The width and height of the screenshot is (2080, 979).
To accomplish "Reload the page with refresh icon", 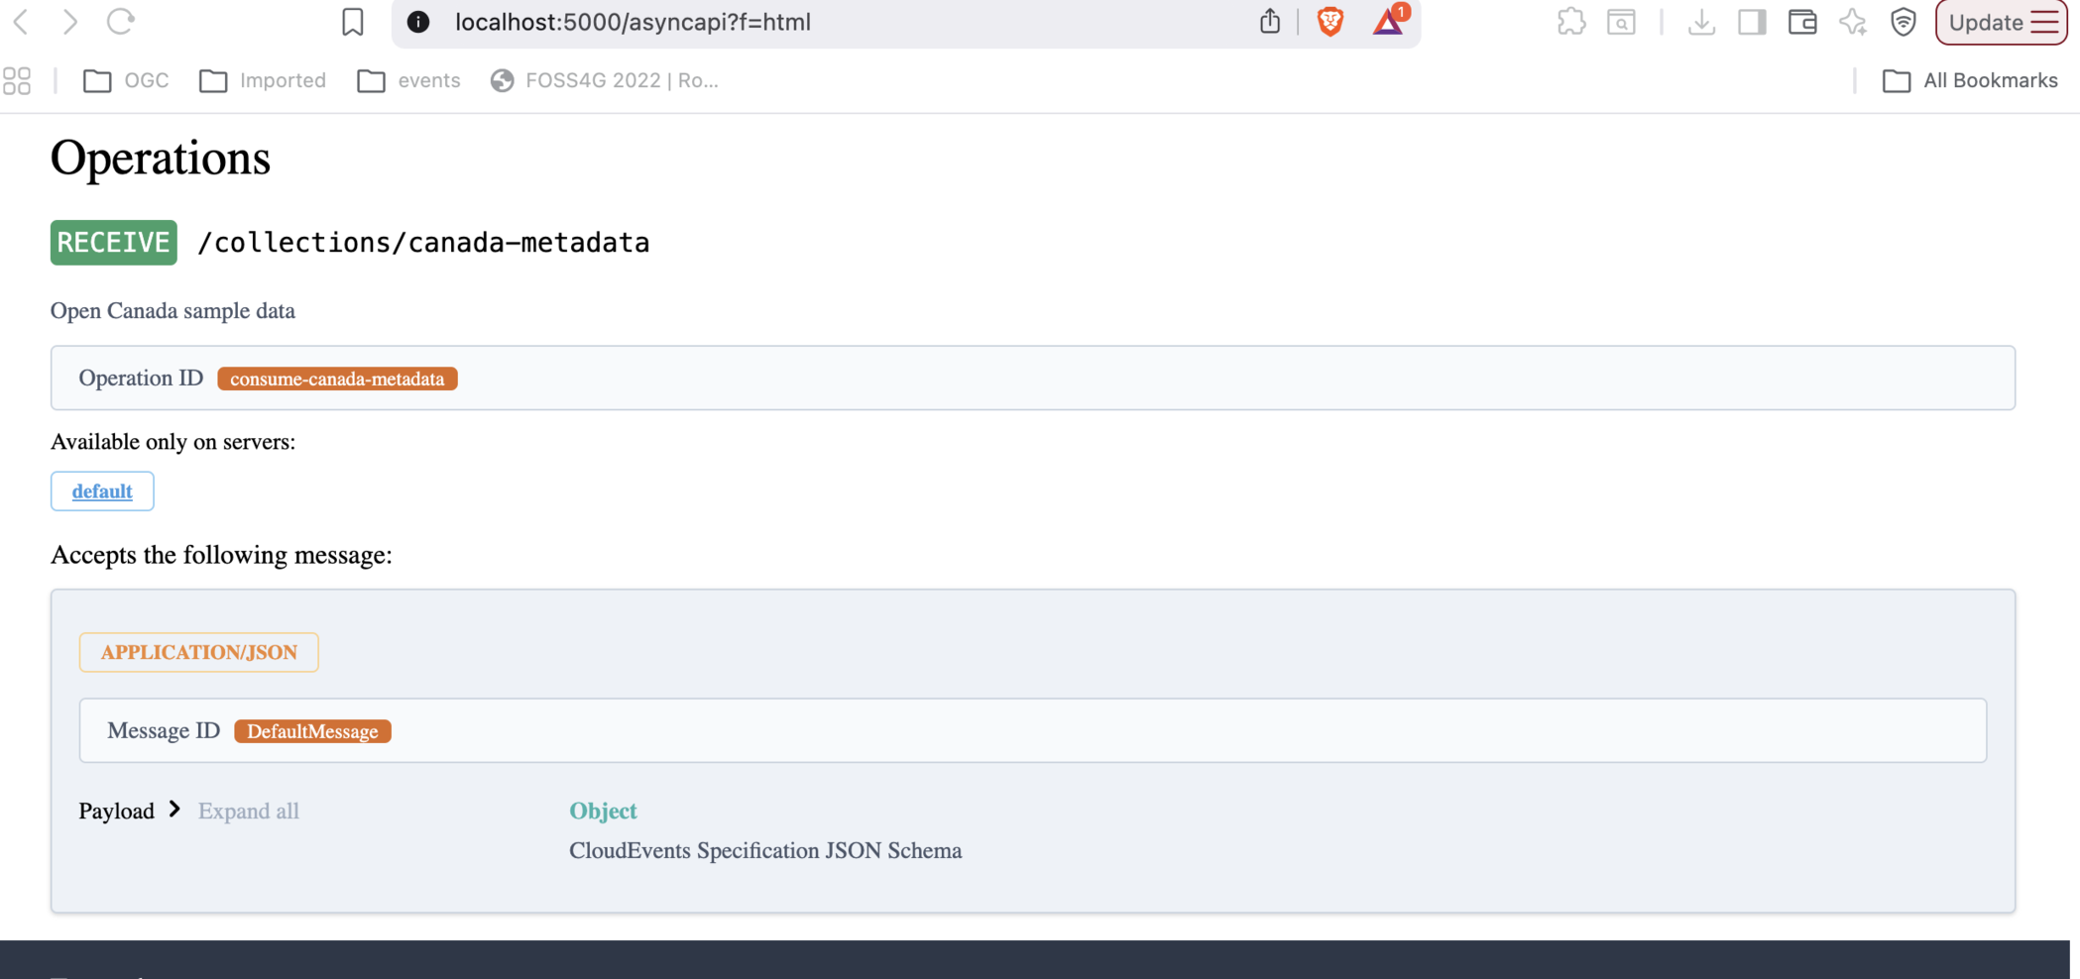I will (121, 22).
